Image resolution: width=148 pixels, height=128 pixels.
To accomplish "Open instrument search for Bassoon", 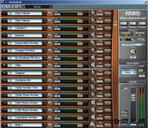I will (x=50, y=35).
